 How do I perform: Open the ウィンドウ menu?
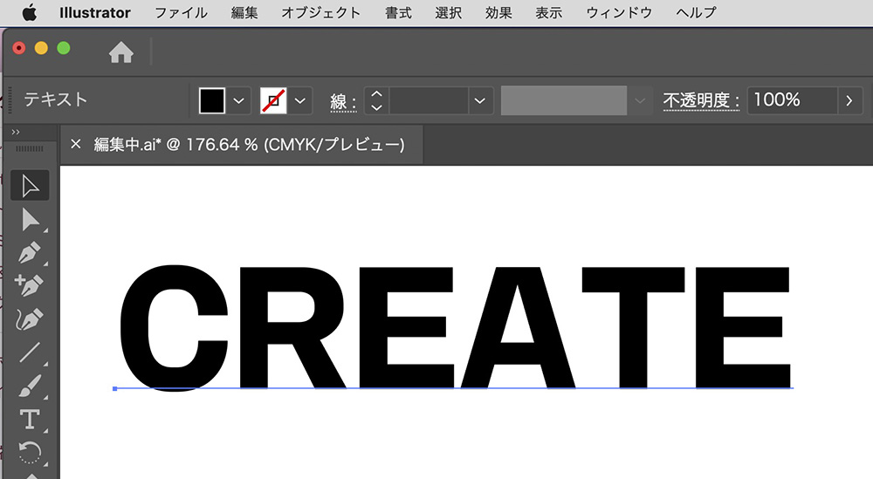619,12
